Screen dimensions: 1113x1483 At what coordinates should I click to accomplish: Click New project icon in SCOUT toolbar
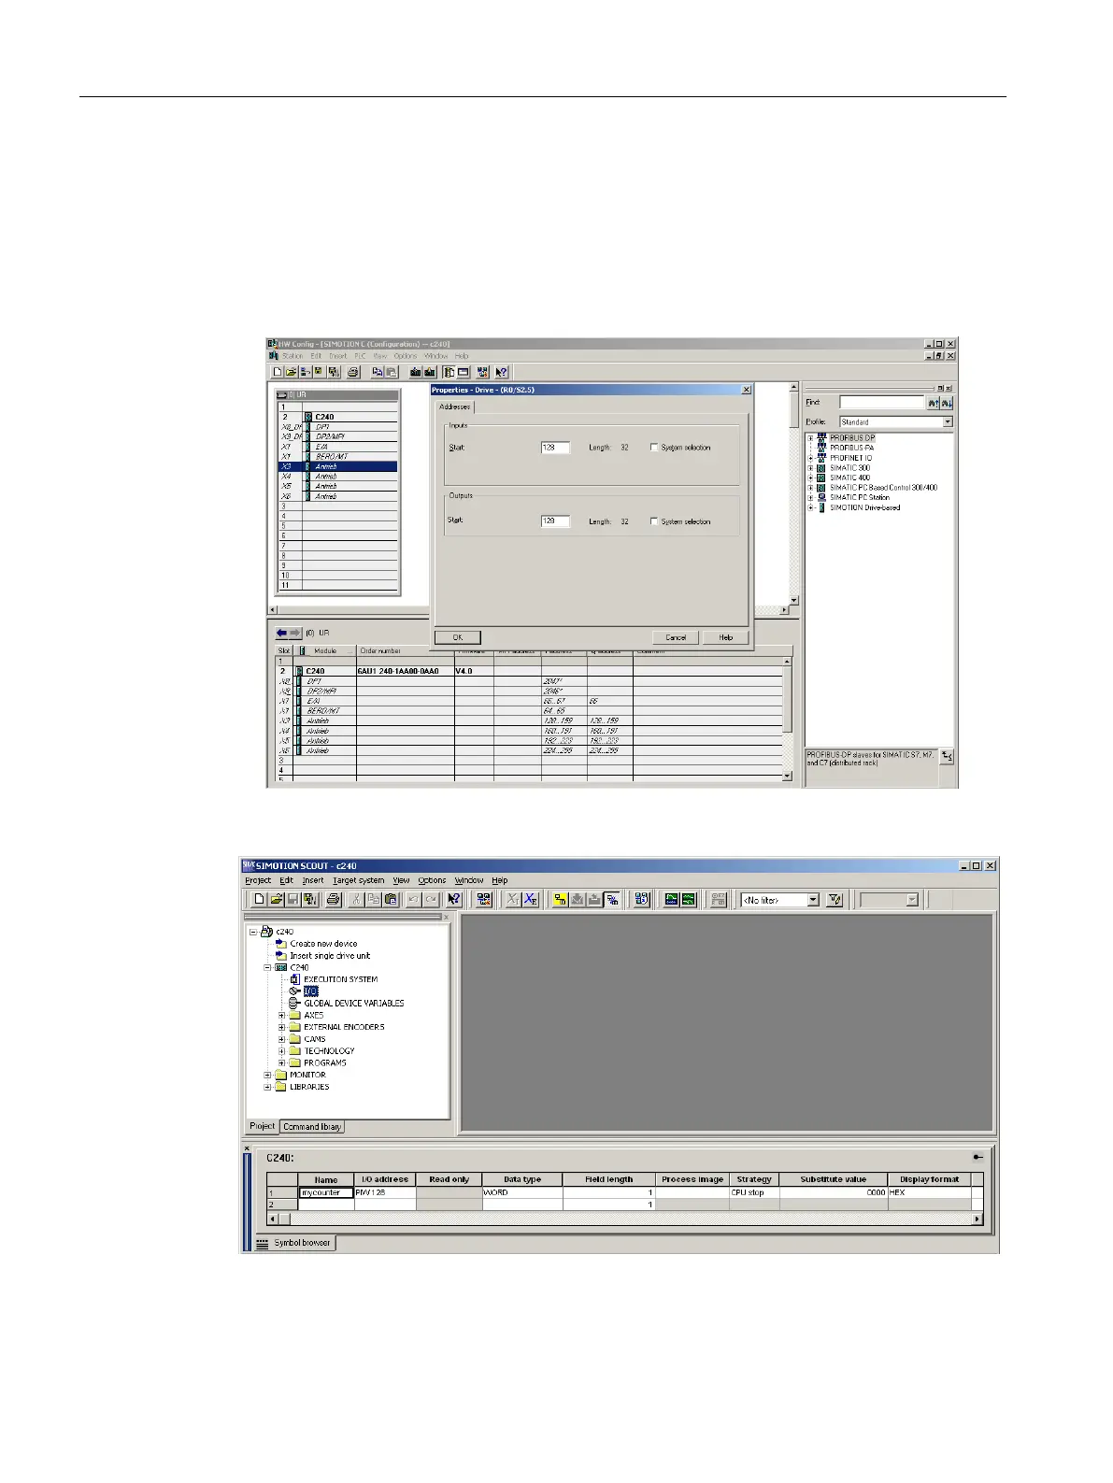pyautogui.click(x=259, y=899)
